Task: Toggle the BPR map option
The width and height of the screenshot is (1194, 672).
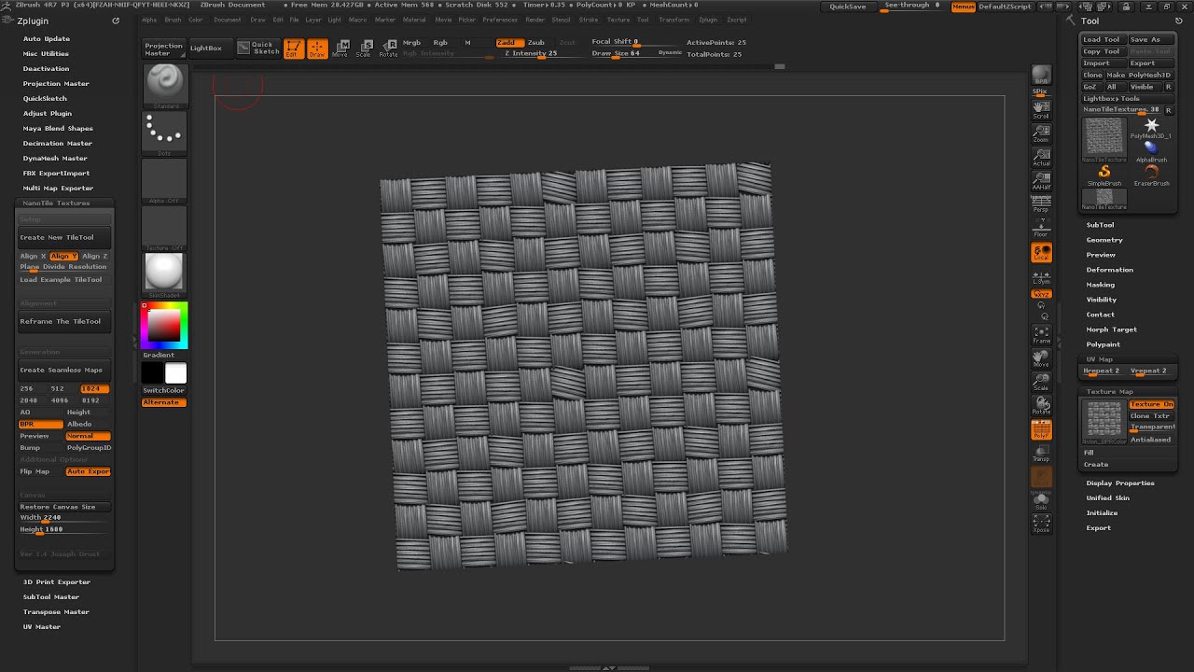Action: pyautogui.click(x=41, y=424)
